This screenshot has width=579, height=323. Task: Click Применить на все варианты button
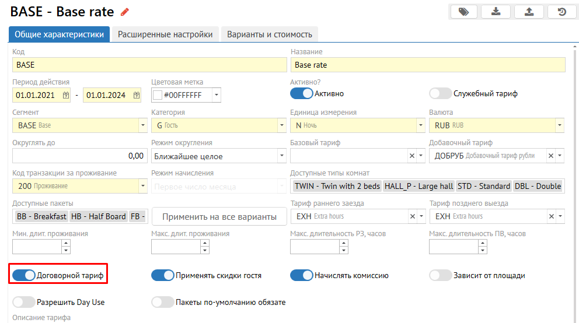pos(219,216)
